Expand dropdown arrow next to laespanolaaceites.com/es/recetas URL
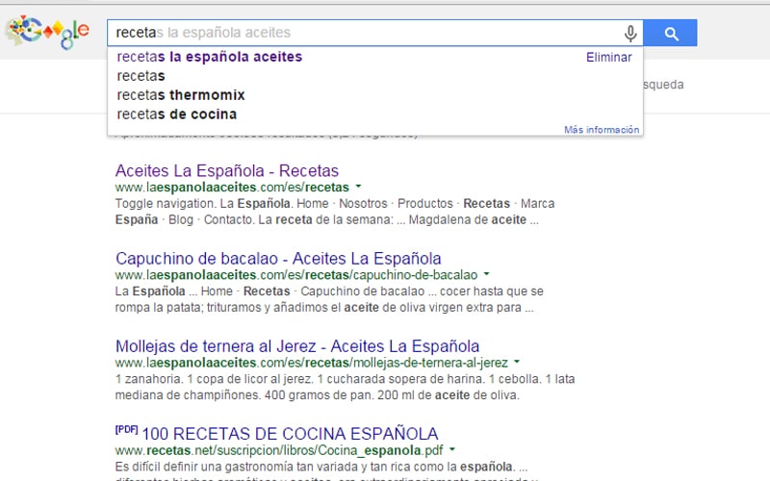The width and height of the screenshot is (770, 481). [358, 187]
